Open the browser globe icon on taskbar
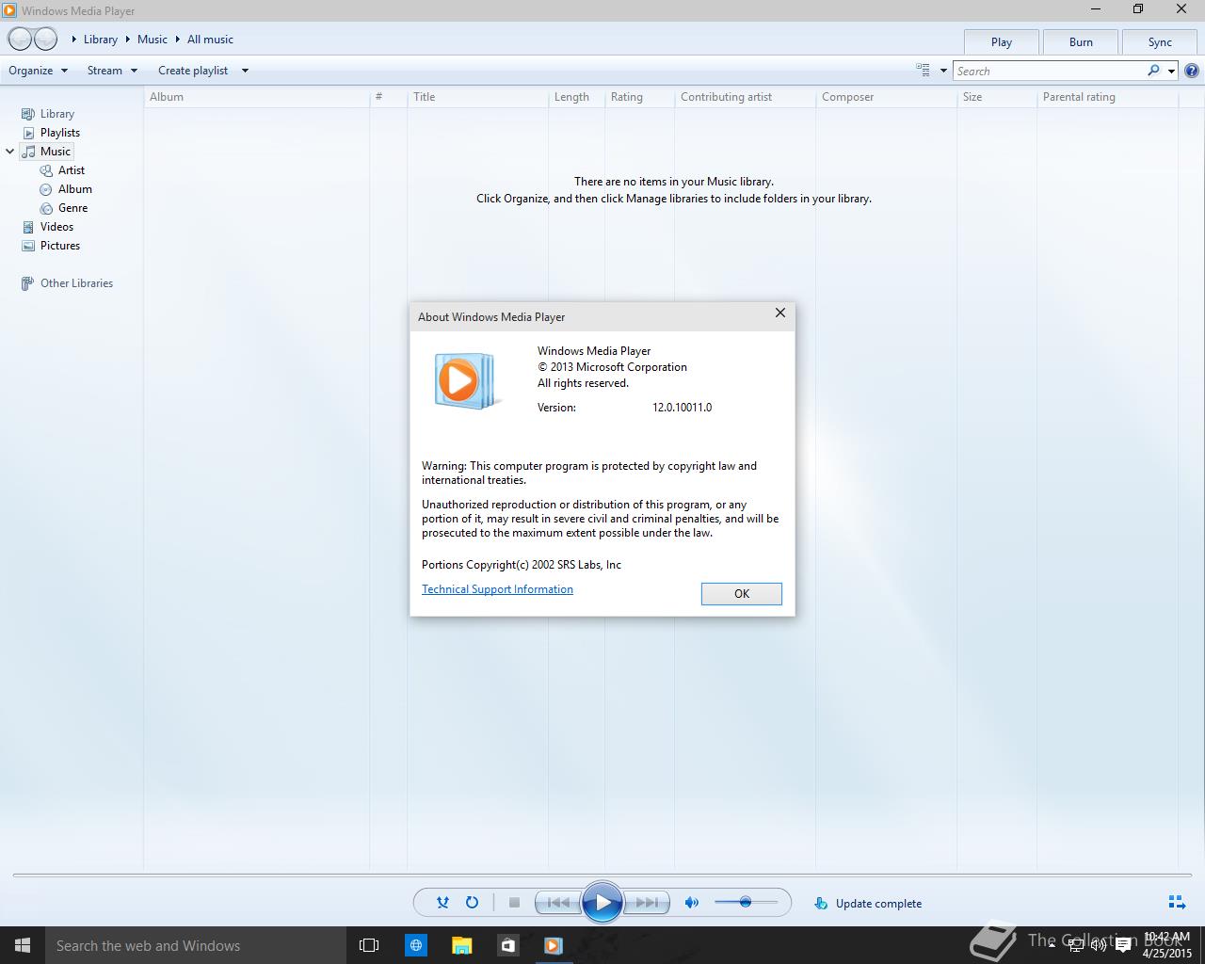This screenshot has height=964, width=1205. (x=415, y=945)
